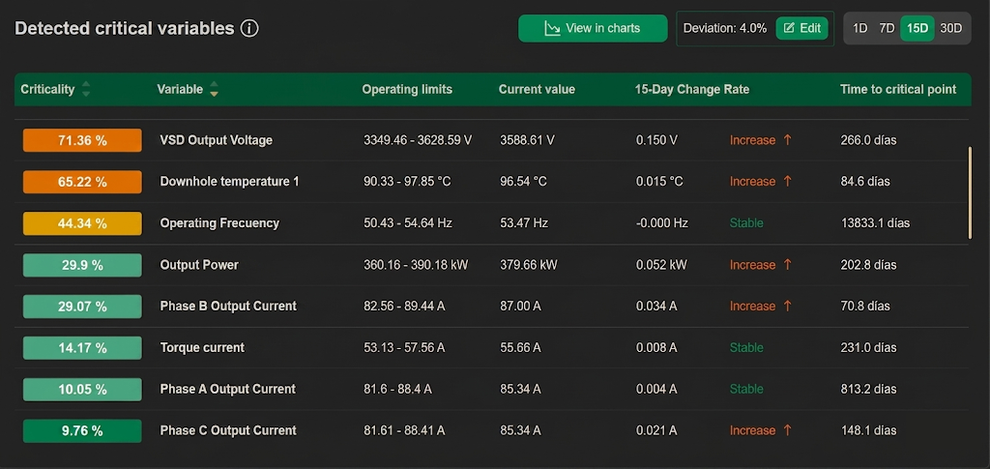Click the 71.36 % criticality badge
Viewport: 990px width, 469px height.
82,140
